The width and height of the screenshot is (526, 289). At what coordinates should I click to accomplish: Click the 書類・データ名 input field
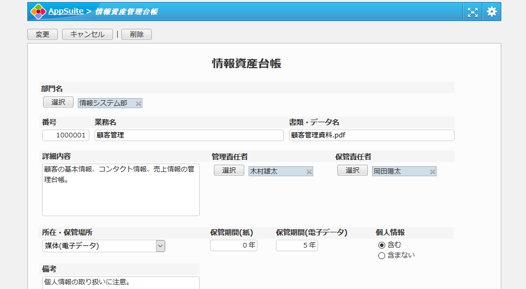372,135
